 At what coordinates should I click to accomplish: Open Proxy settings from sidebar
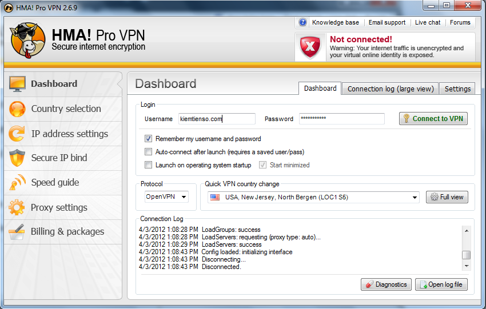(63, 207)
